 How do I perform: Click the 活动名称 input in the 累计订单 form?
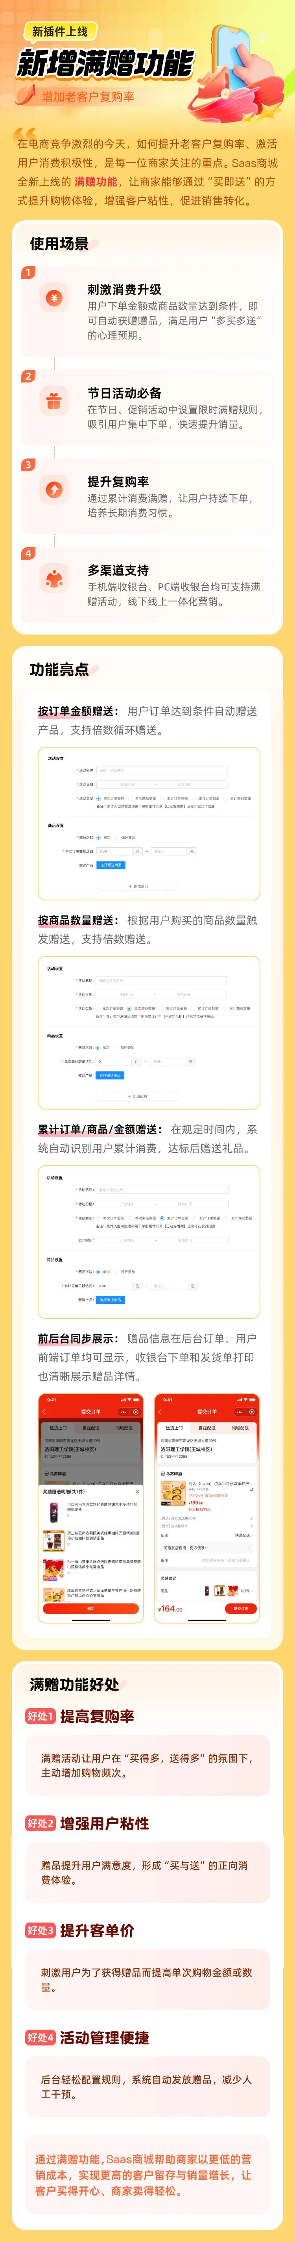(162, 1190)
